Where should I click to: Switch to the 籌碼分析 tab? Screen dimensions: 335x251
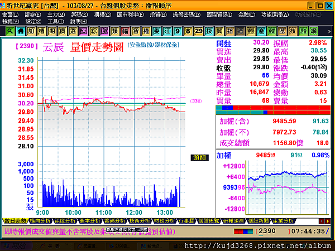[x=114, y=221]
